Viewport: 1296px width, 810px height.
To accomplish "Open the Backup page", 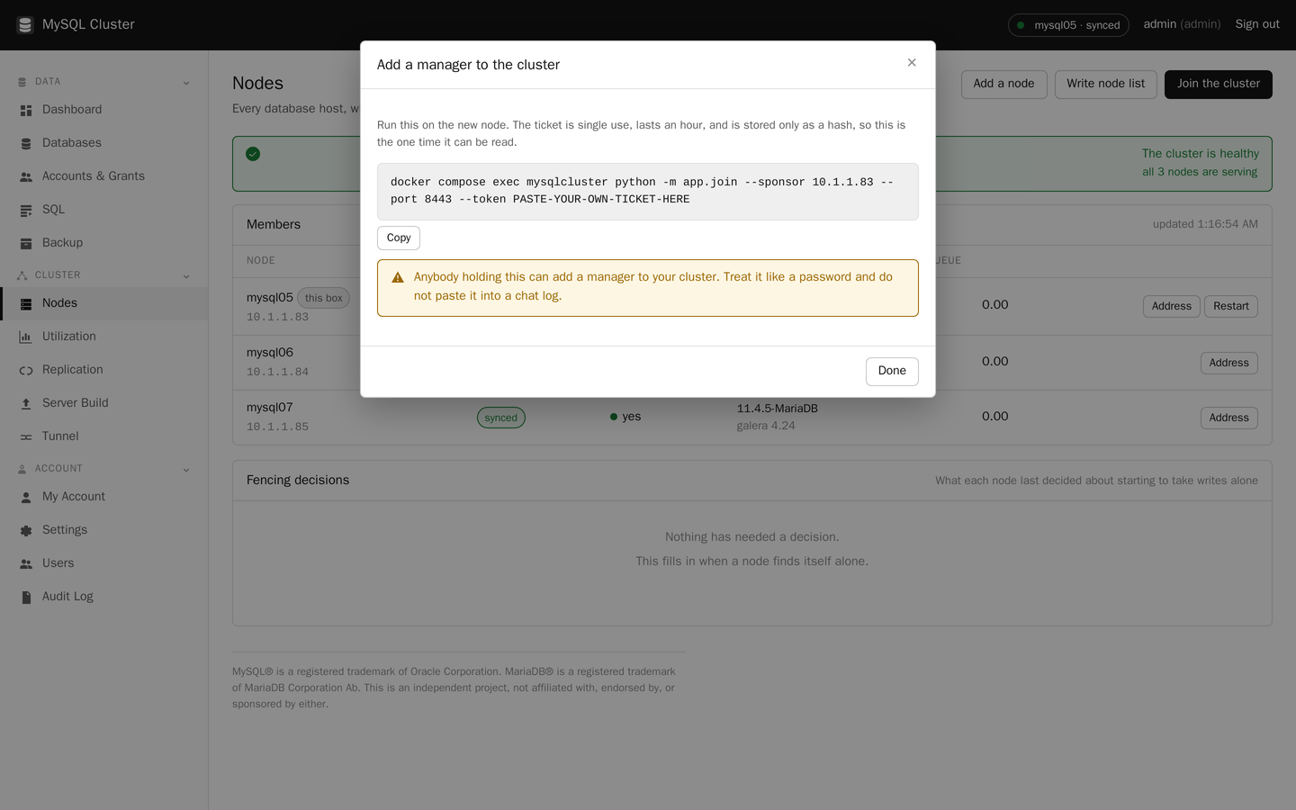I will pos(104,243).
